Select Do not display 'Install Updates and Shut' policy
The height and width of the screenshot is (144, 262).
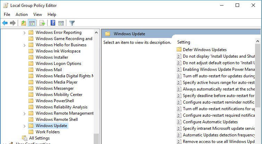coord(219,56)
